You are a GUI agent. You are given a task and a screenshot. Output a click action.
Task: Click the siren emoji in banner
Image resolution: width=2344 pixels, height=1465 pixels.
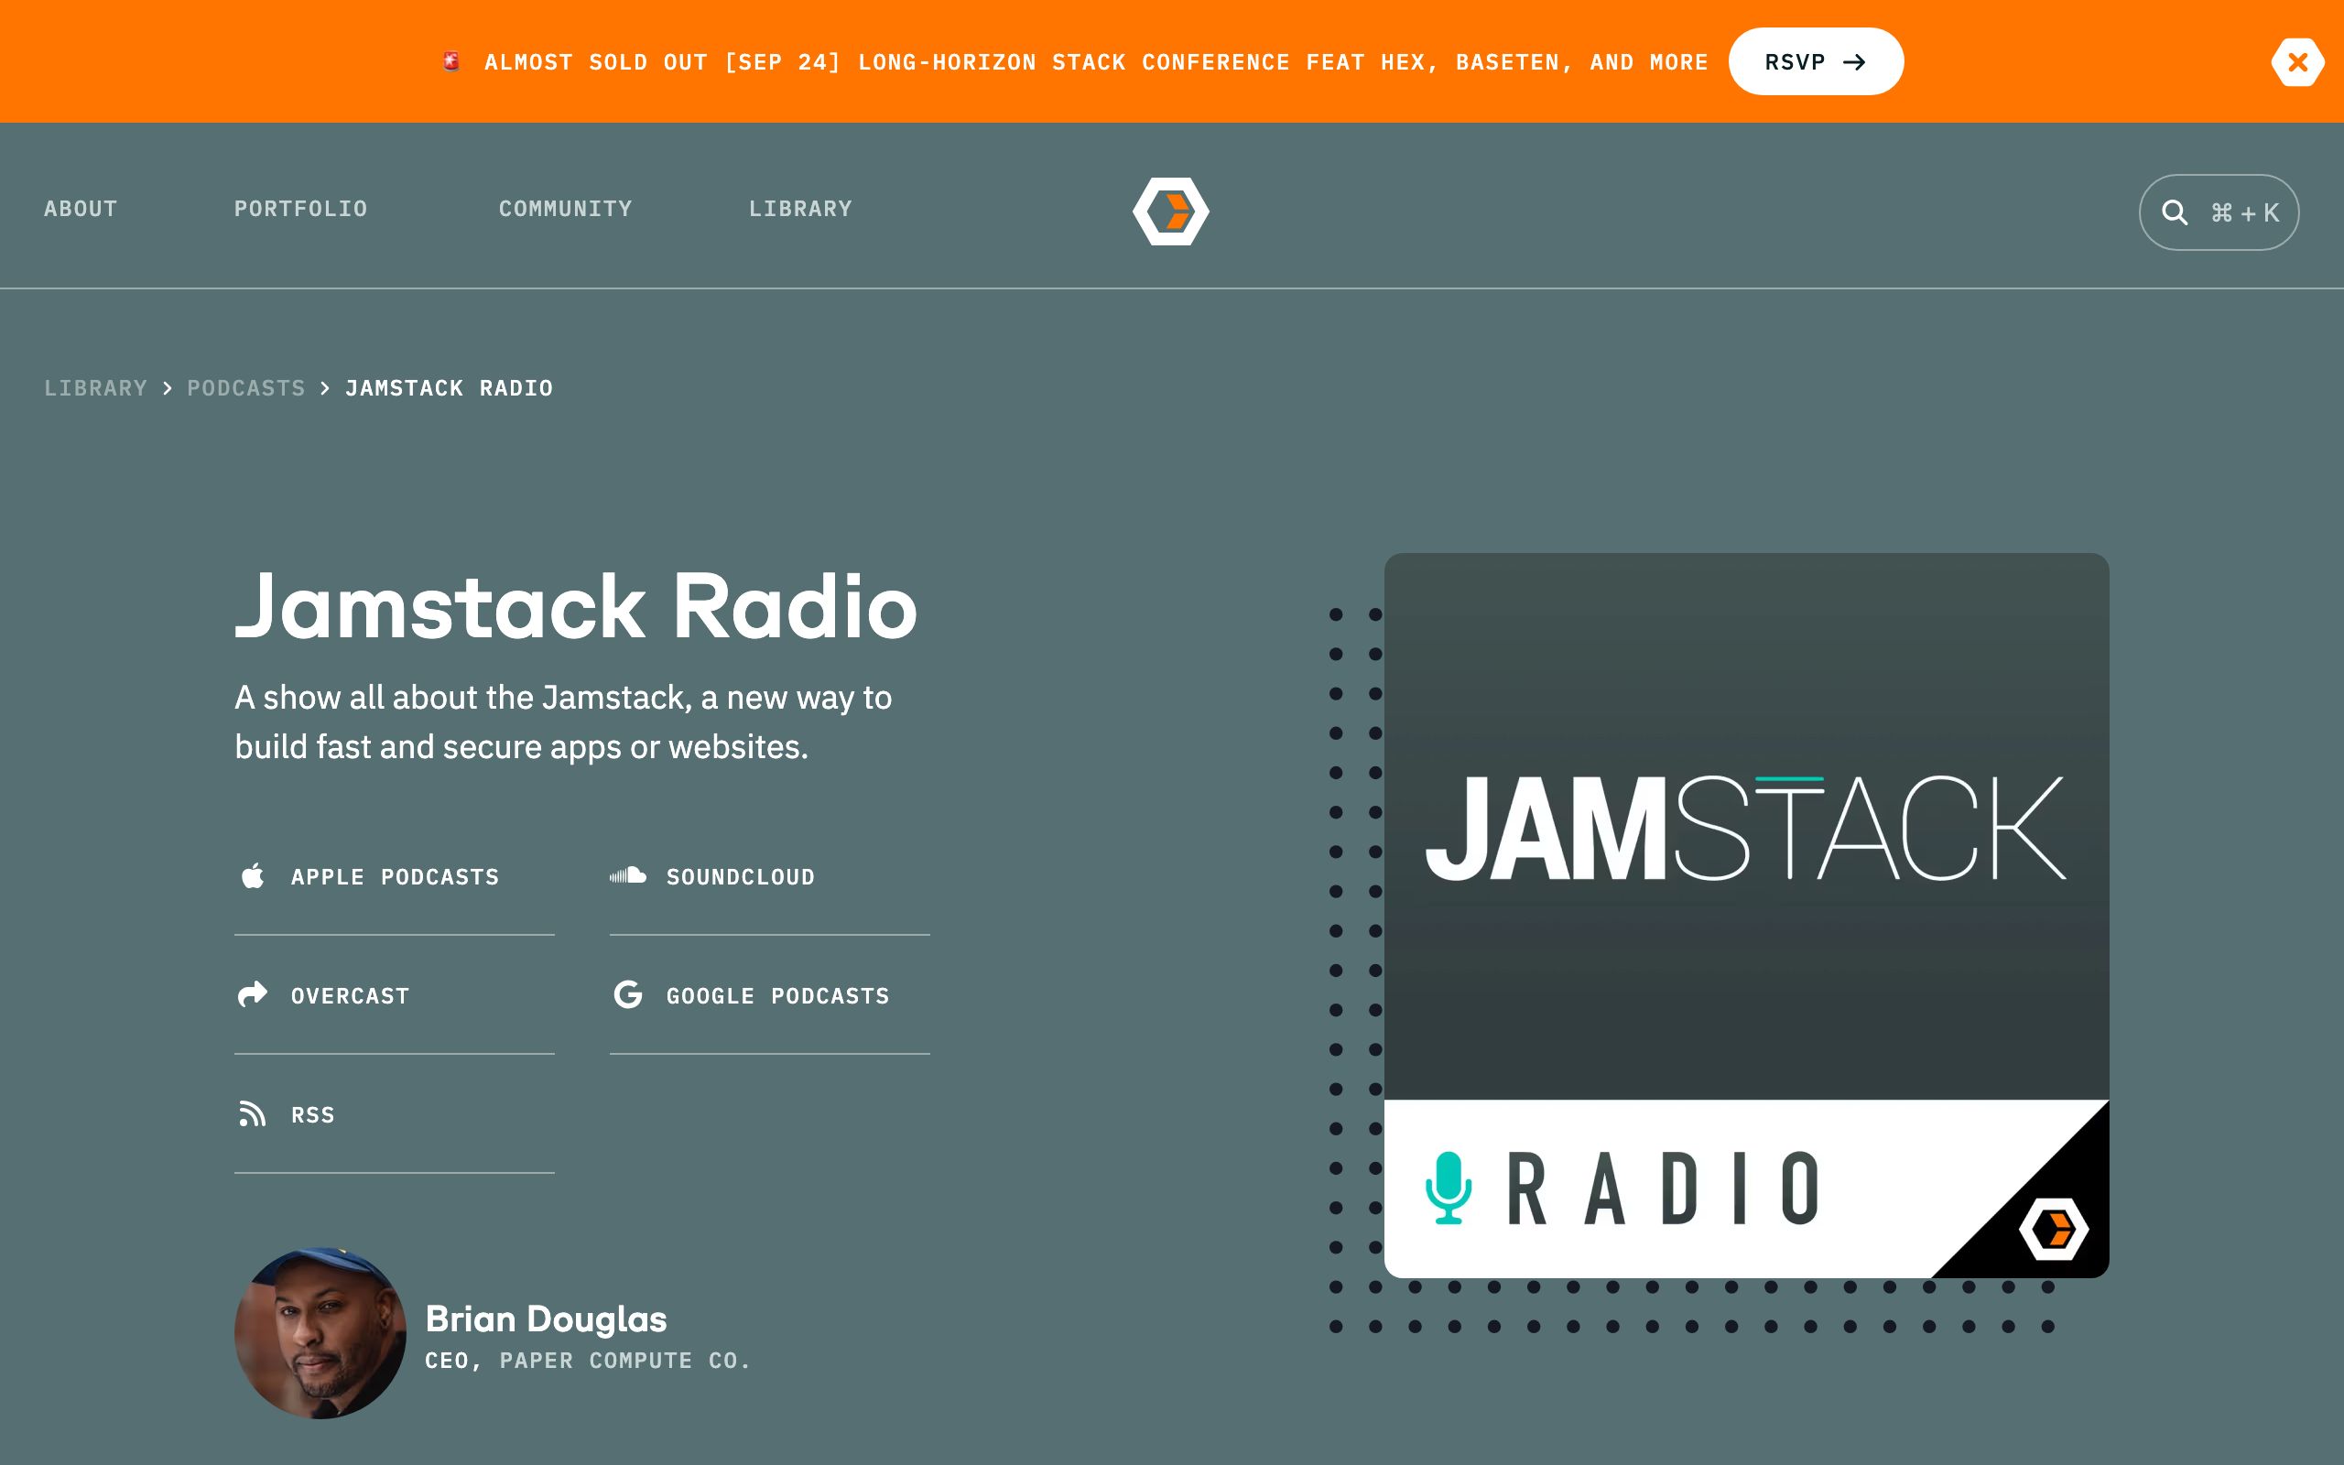(x=451, y=62)
